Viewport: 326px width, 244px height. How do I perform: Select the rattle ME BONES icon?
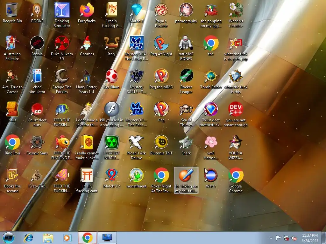(186, 43)
